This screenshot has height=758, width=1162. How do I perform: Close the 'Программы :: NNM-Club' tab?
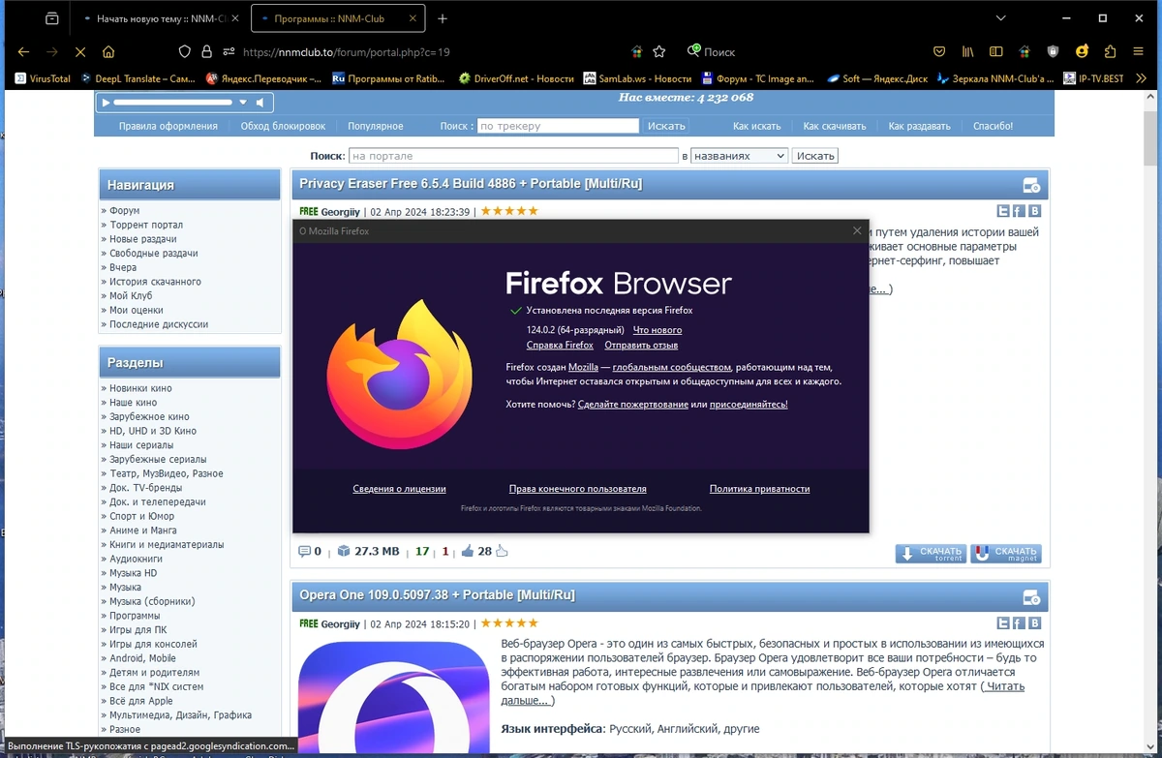coord(411,18)
